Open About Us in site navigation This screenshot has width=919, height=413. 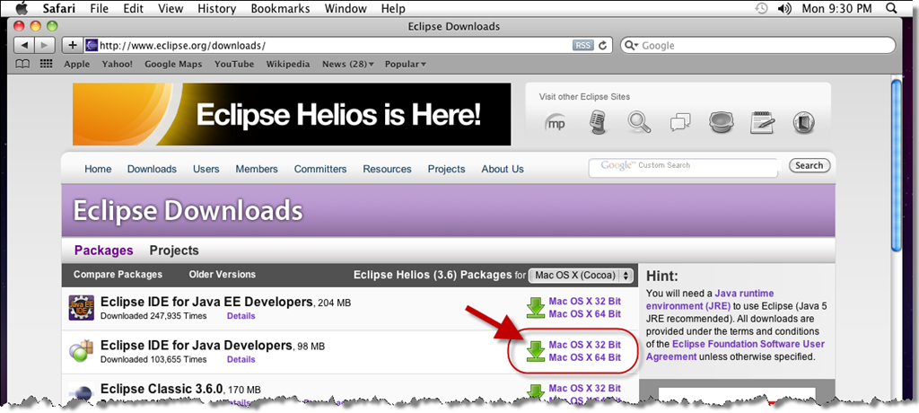(x=503, y=169)
